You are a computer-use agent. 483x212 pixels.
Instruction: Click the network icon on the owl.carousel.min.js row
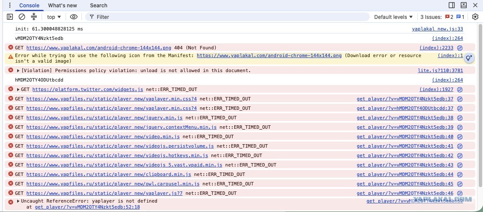(x=460, y=184)
